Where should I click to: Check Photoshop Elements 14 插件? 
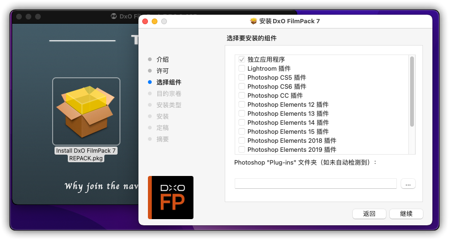coord(242,122)
